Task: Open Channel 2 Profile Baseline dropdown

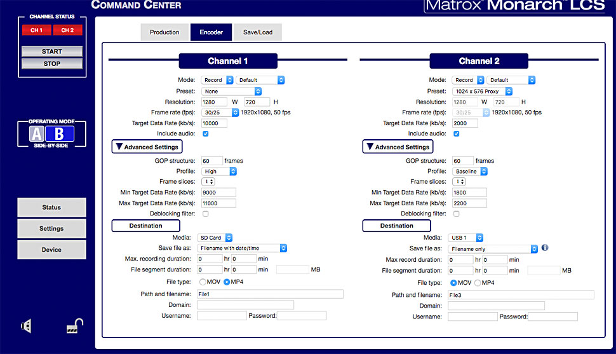Action: (x=470, y=172)
